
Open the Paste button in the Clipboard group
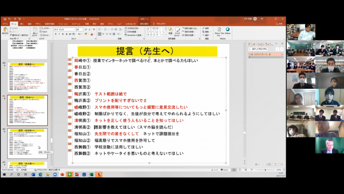5,31
